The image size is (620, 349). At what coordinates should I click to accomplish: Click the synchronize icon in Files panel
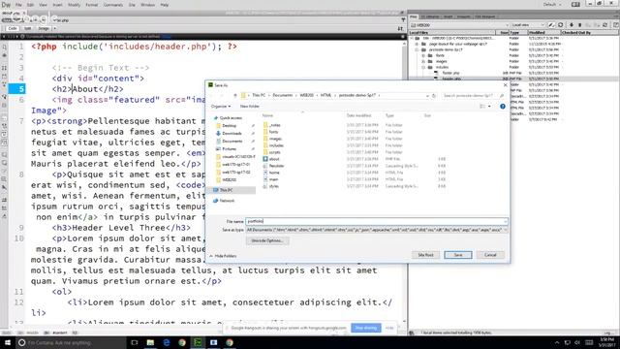604,25
